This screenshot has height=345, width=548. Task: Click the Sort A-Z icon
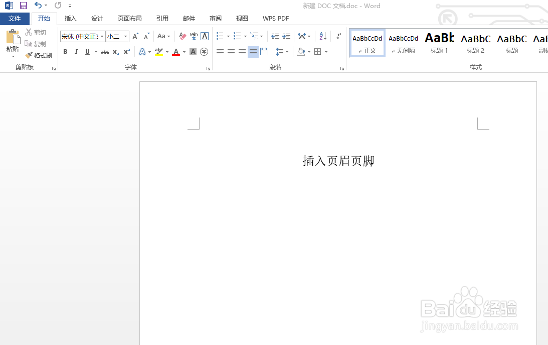tap(323, 36)
